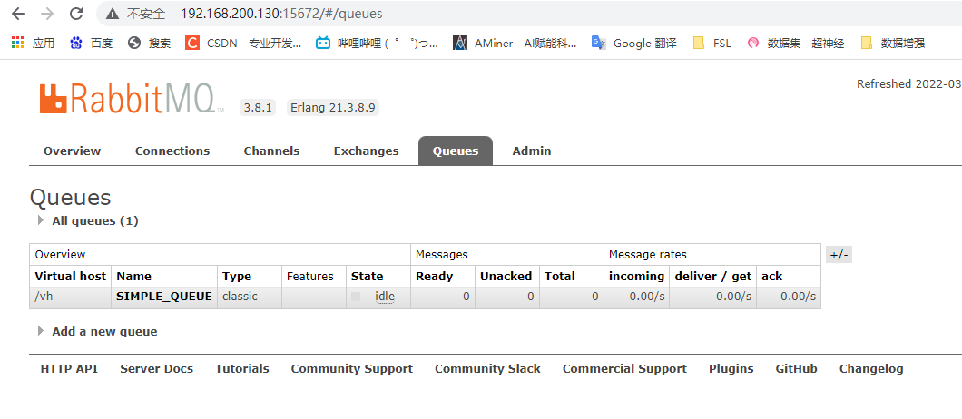Open the FSL bookmark folder
This screenshot has width=962, height=419.
pyautogui.click(x=712, y=43)
